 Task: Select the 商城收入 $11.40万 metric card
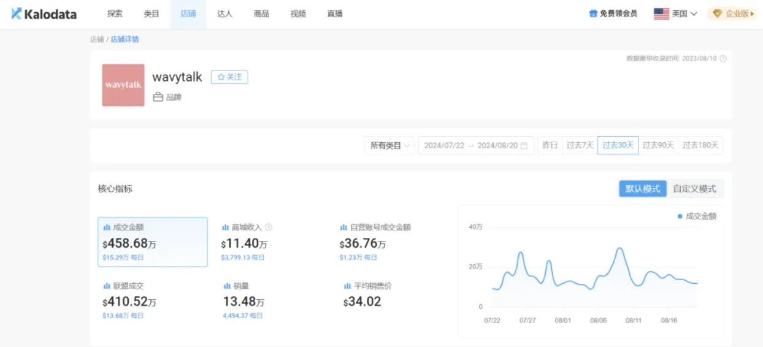247,242
